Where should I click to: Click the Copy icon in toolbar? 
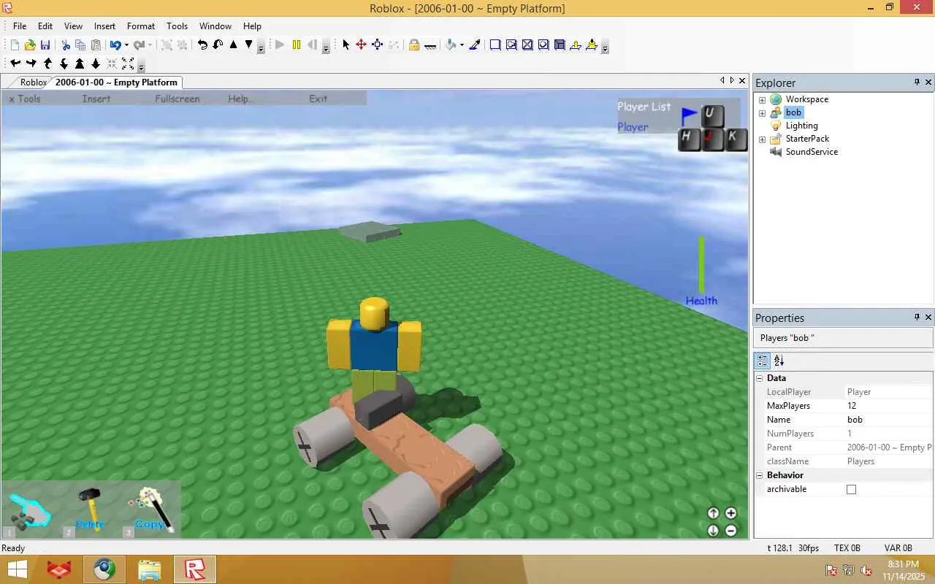(x=80, y=45)
